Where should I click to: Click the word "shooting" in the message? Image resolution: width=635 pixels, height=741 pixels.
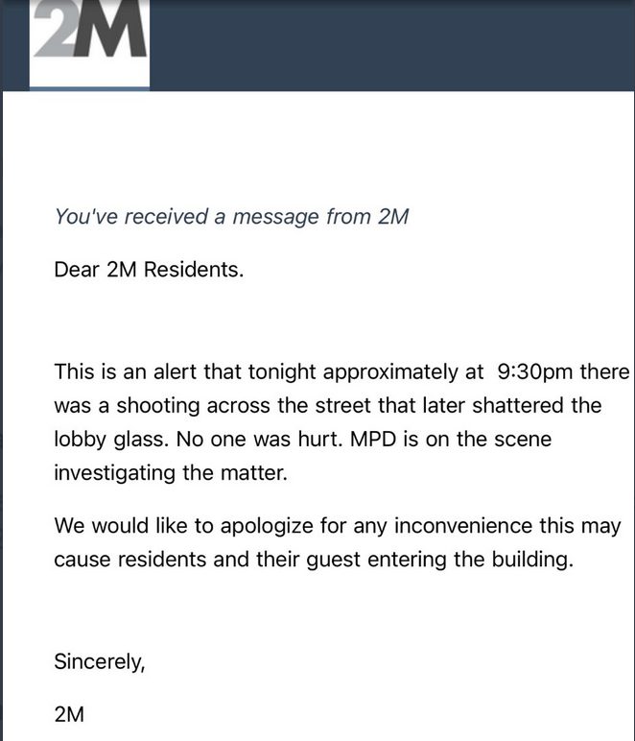pyautogui.click(x=158, y=406)
